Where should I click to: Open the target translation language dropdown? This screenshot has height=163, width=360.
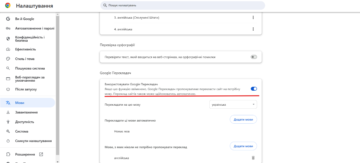tap(233, 105)
